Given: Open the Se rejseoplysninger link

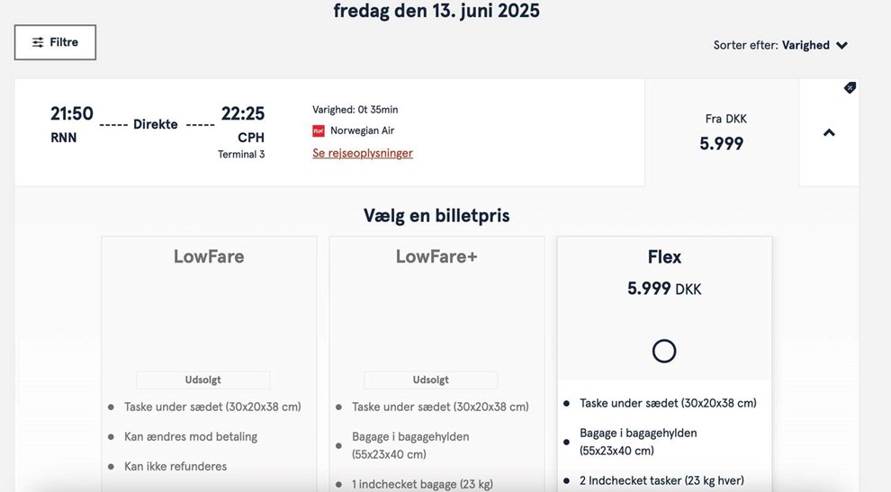Looking at the screenshot, I should 363,153.
